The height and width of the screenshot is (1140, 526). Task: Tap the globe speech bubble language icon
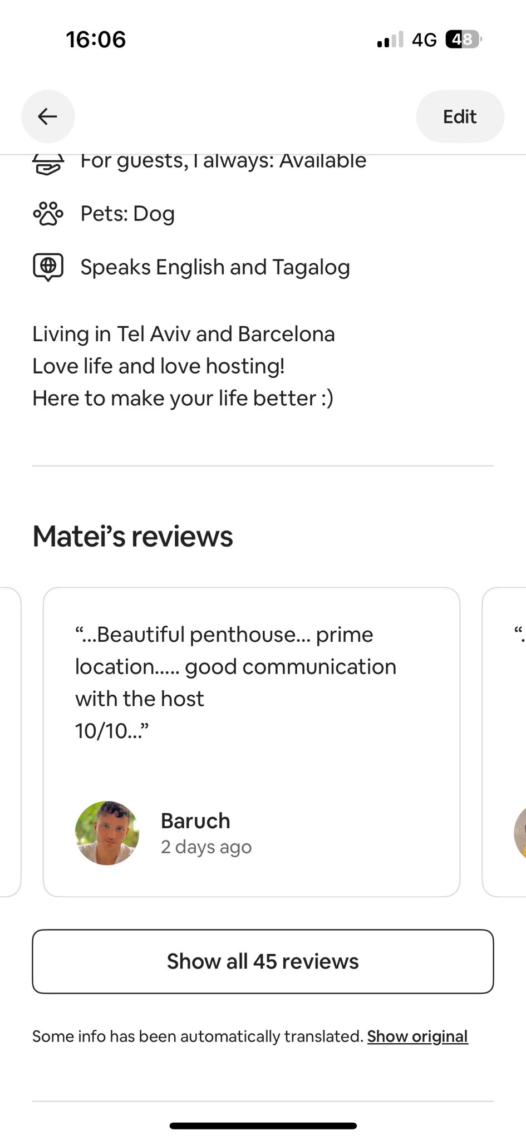(x=48, y=267)
